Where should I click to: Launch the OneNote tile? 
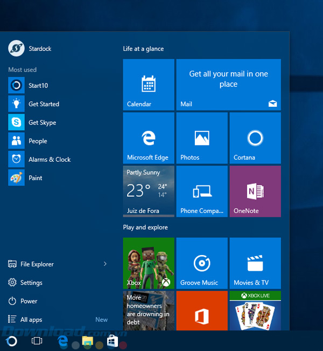click(255, 191)
